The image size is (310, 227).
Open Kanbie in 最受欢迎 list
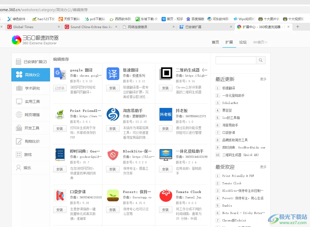[x=227, y=206]
